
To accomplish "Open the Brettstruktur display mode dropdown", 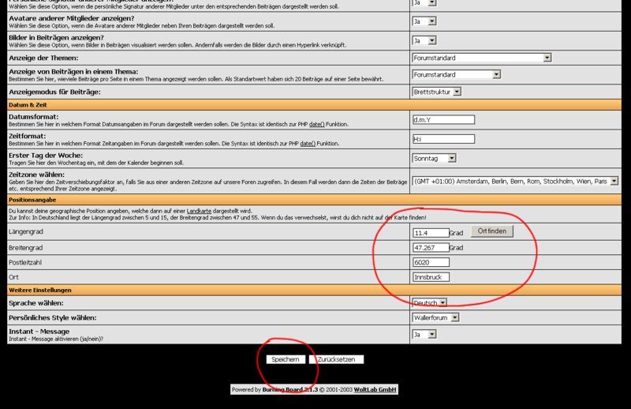I will coord(436,92).
